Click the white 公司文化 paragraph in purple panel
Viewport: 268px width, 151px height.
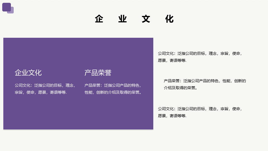tap(45, 89)
